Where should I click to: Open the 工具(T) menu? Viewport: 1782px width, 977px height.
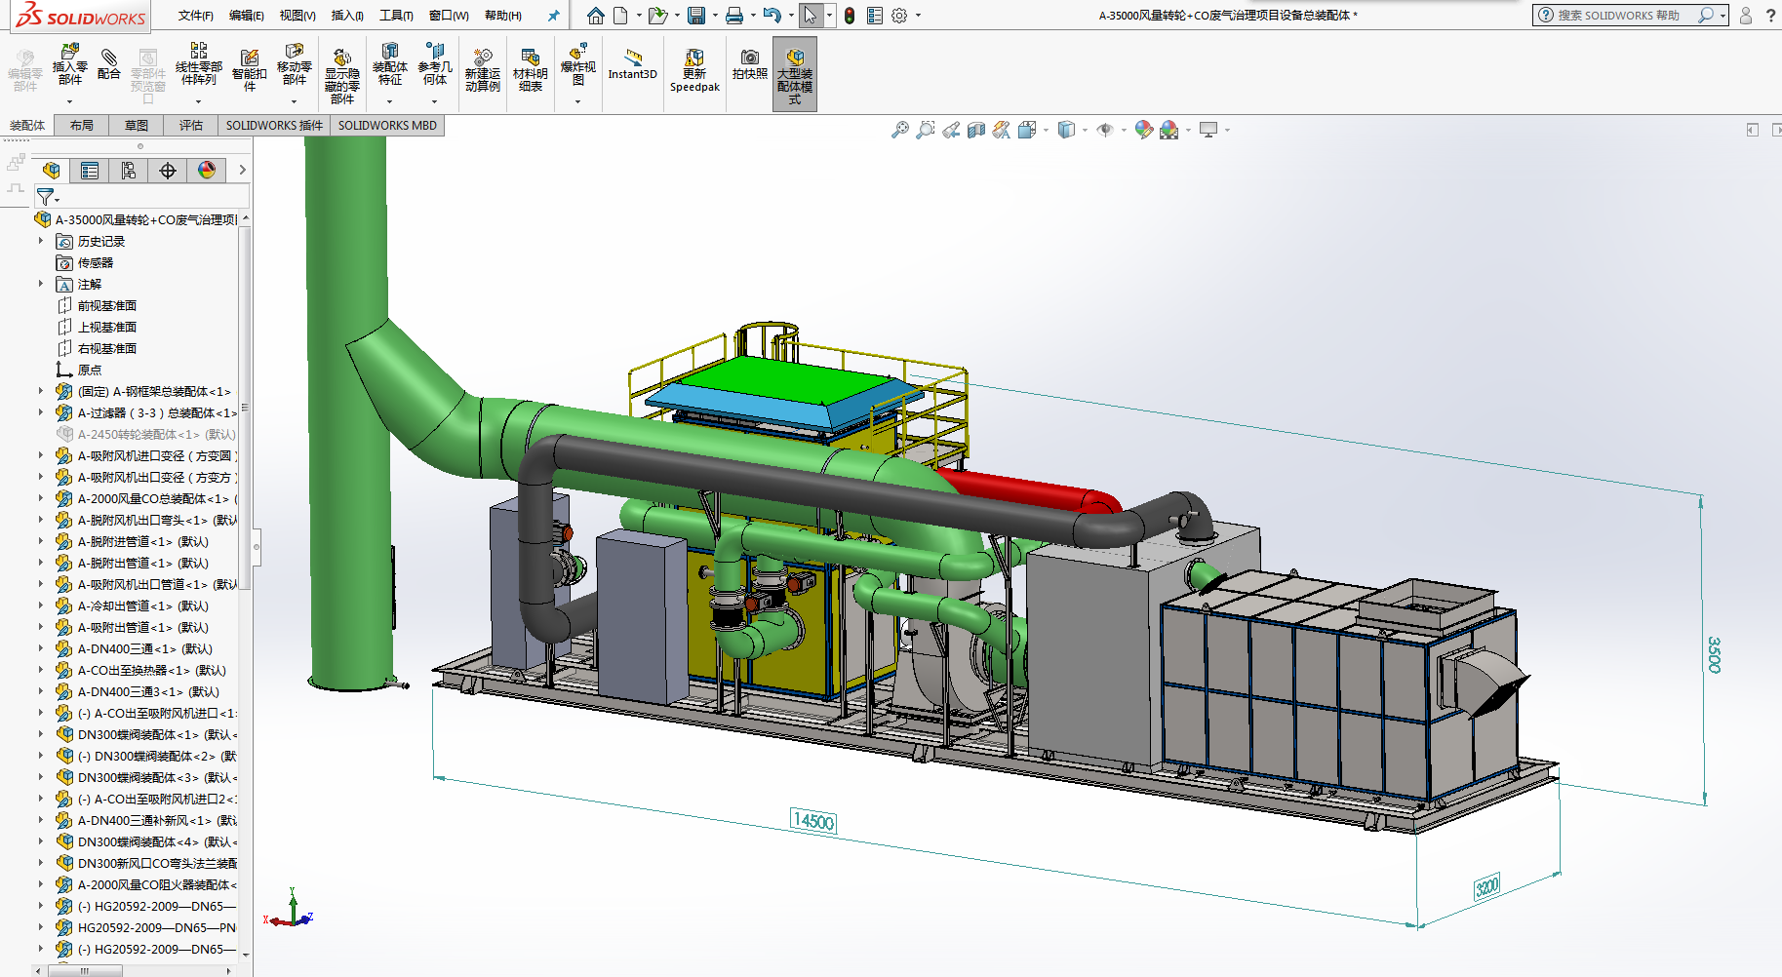tap(396, 16)
